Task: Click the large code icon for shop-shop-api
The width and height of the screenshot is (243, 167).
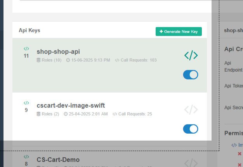Action: coord(191,55)
